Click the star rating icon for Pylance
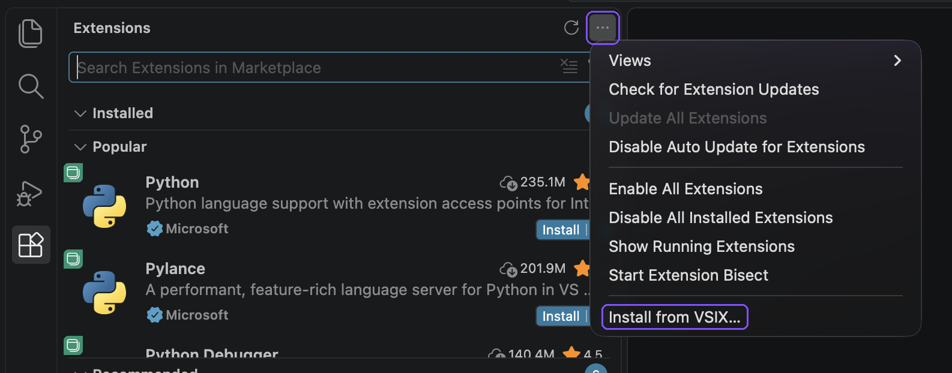952x373 pixels. point(582,268)
